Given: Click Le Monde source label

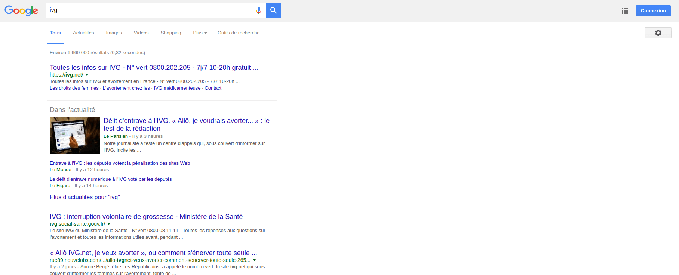Looking at the screenshot, I should [60, 170].
